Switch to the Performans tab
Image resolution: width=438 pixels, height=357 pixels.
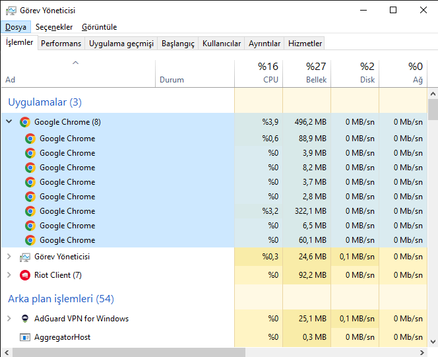(61, 44)
